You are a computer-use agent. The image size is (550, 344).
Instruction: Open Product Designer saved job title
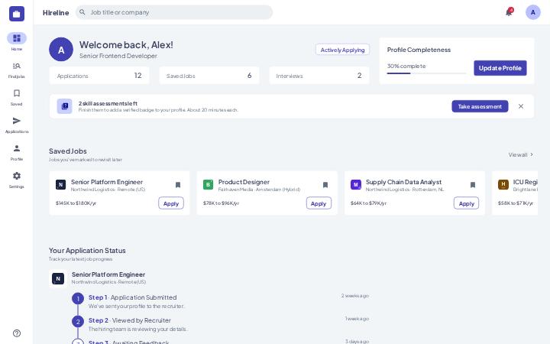coord(244,182)
